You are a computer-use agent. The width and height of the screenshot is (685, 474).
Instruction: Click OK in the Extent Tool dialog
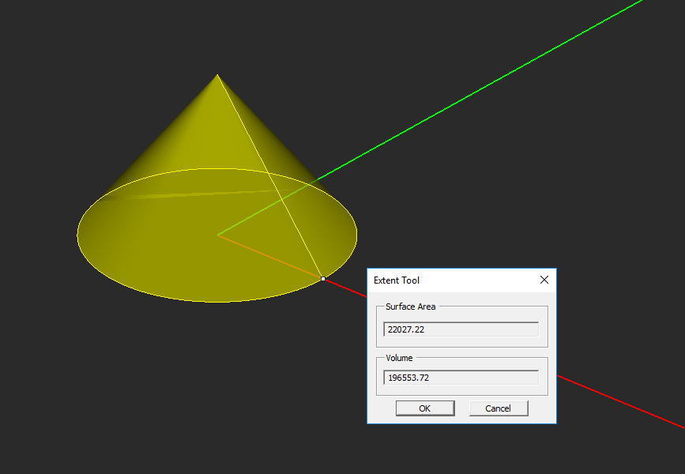(425, 408)
